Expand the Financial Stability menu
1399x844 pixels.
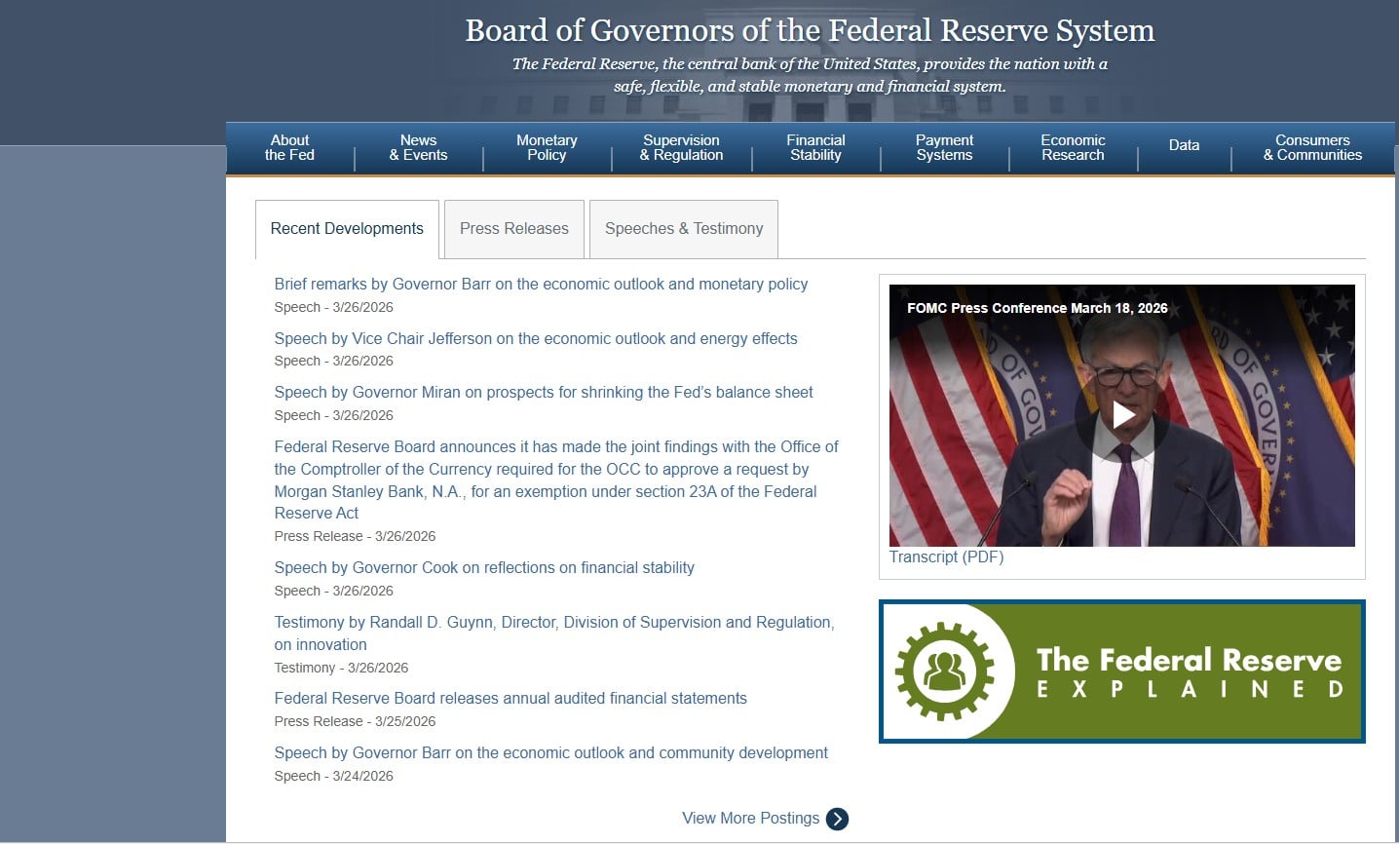coord(815,148)
